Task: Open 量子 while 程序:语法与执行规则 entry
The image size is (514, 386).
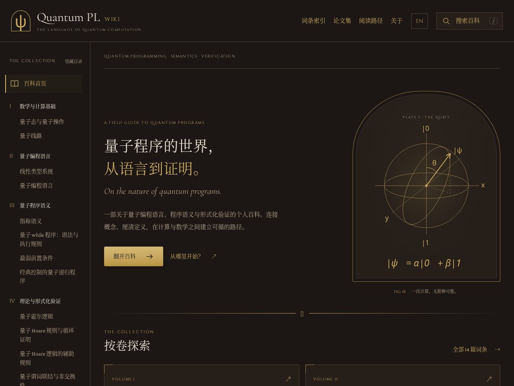Action: pyautogui.click(x=49, y=239)
